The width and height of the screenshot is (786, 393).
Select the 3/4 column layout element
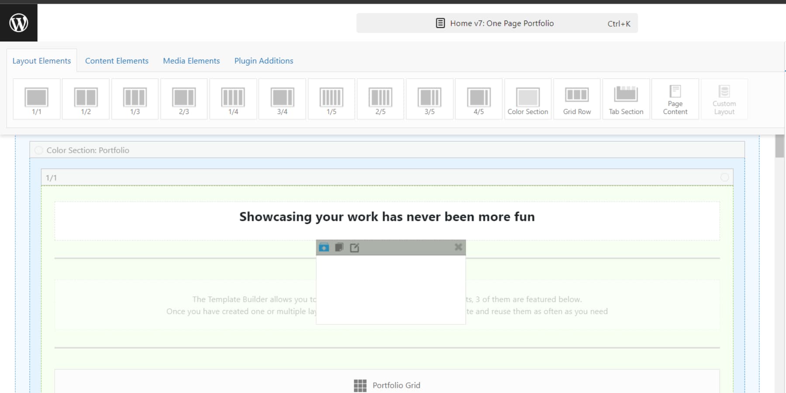[x=282, y=99]
